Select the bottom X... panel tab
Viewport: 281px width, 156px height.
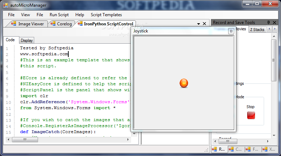[x=269, y=149]
